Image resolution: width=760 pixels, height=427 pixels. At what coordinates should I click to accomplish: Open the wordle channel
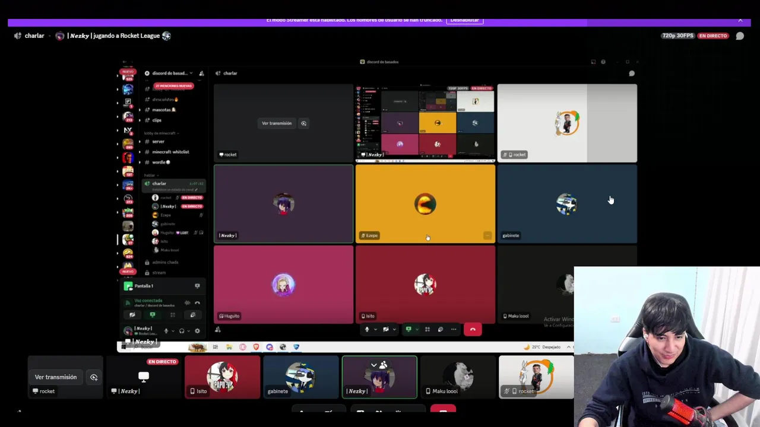pos(161,162)
